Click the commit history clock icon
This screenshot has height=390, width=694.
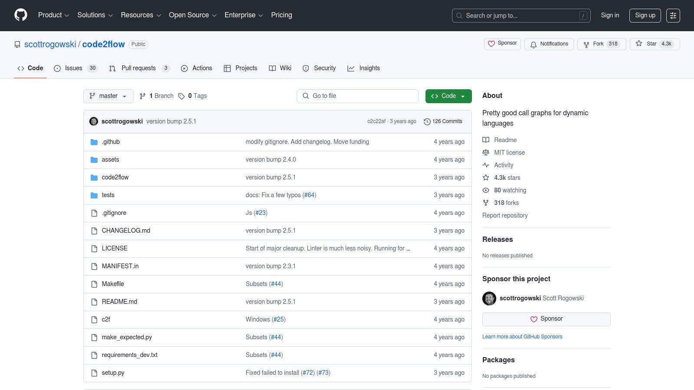(x=427, y=122)
